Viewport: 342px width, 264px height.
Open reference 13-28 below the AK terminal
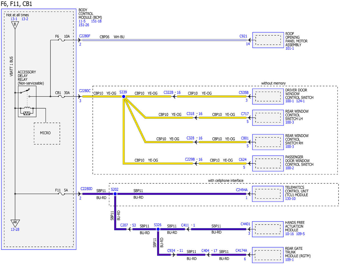[x=15, y=229]
